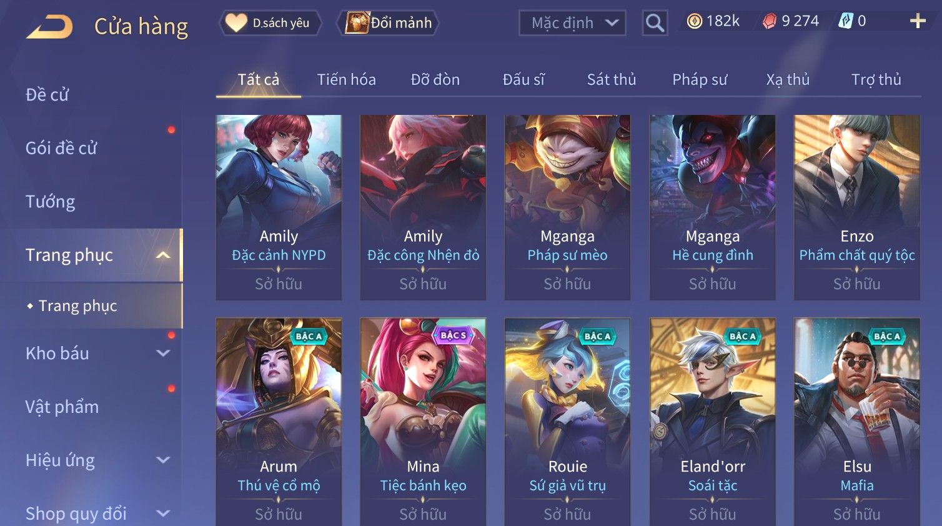Tap the red ruby currency icon

pyautogui.click(x=770, y=21)
